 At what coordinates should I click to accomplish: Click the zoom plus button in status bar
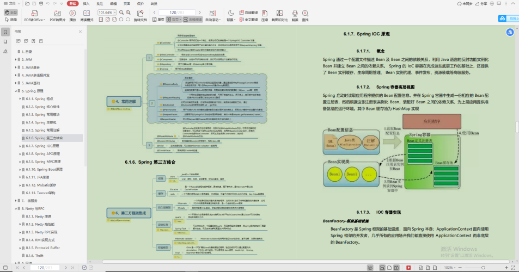point(506,267)
